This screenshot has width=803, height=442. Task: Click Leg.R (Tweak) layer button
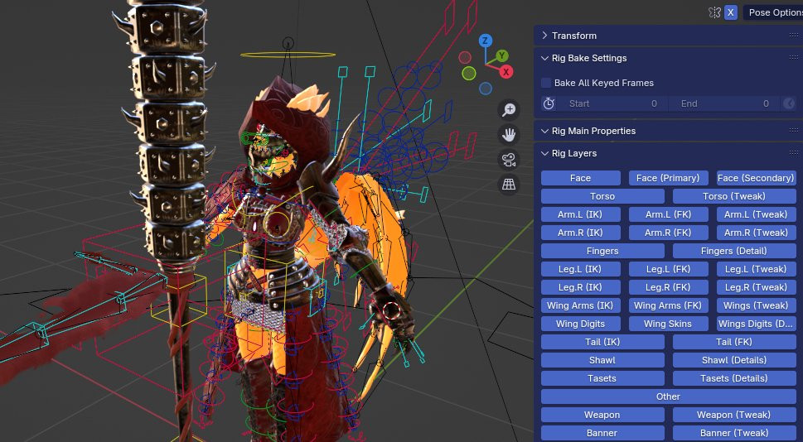click(756, 287)
